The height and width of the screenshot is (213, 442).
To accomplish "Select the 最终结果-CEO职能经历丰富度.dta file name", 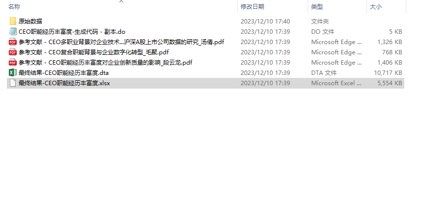I will tap(64, 72).
